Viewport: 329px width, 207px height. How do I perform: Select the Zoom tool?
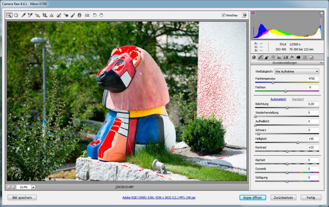(9, 15)
